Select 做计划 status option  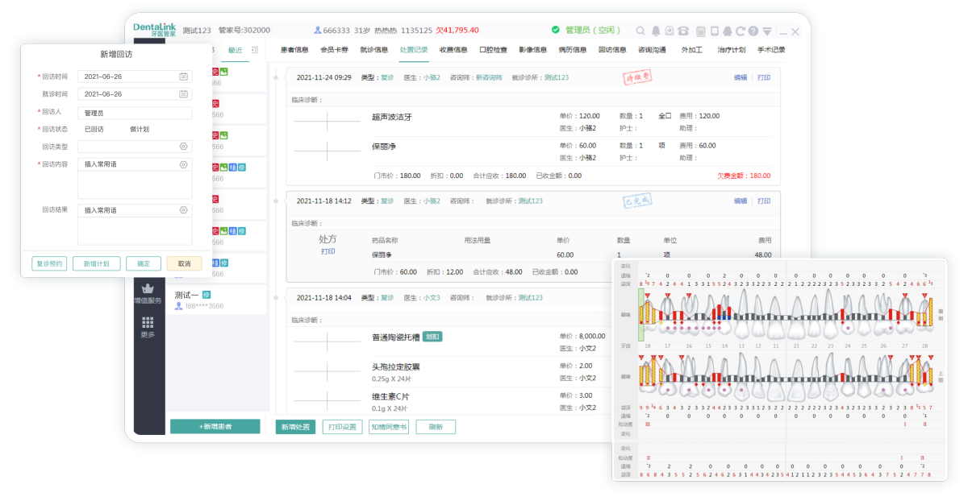139,129
